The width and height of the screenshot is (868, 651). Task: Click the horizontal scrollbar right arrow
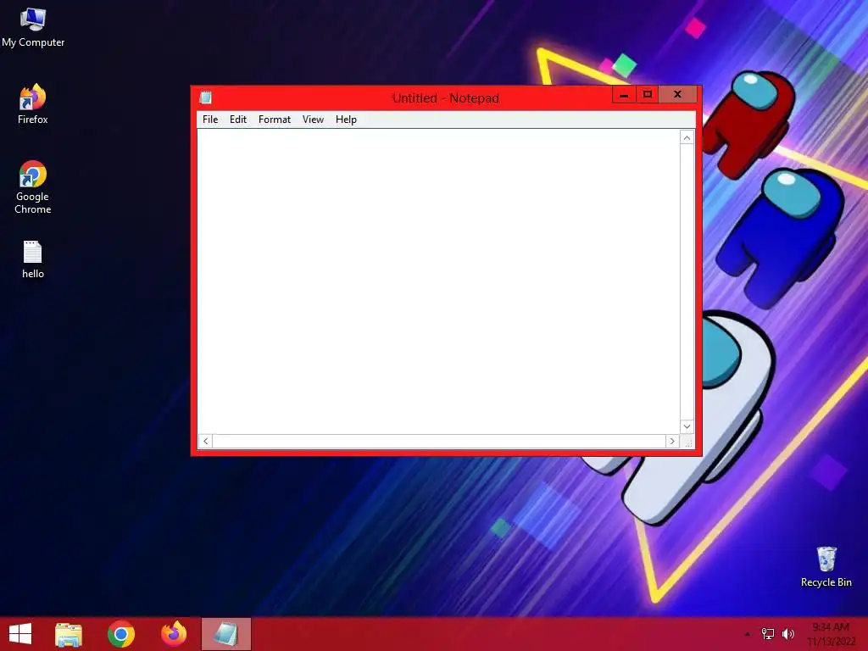[x=672, y=441]
